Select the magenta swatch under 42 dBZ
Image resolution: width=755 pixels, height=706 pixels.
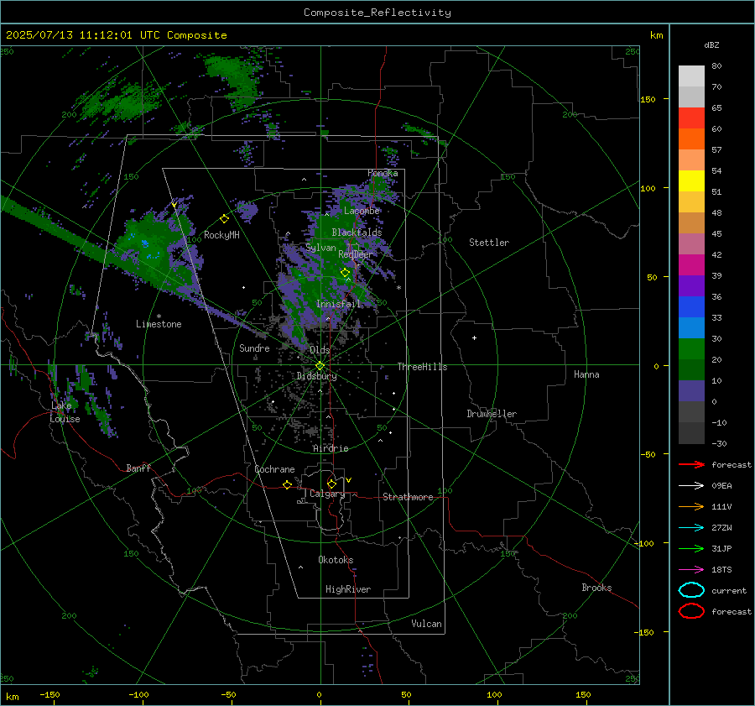tap(691, 264)
